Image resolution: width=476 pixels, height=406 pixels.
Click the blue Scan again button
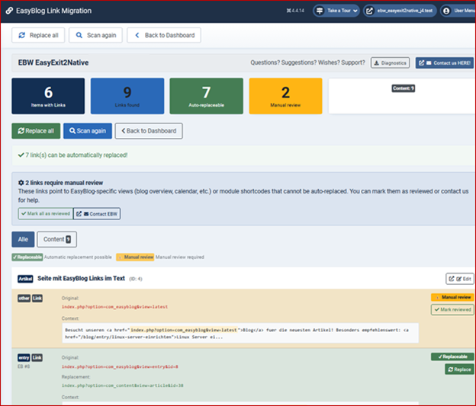point(88,131)
